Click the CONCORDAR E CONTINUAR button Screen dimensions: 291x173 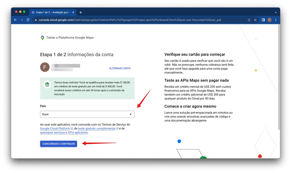pyautogui.click(x=59, y=144)
